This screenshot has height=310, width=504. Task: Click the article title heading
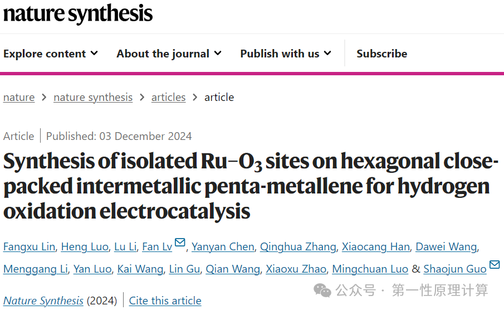251,186
